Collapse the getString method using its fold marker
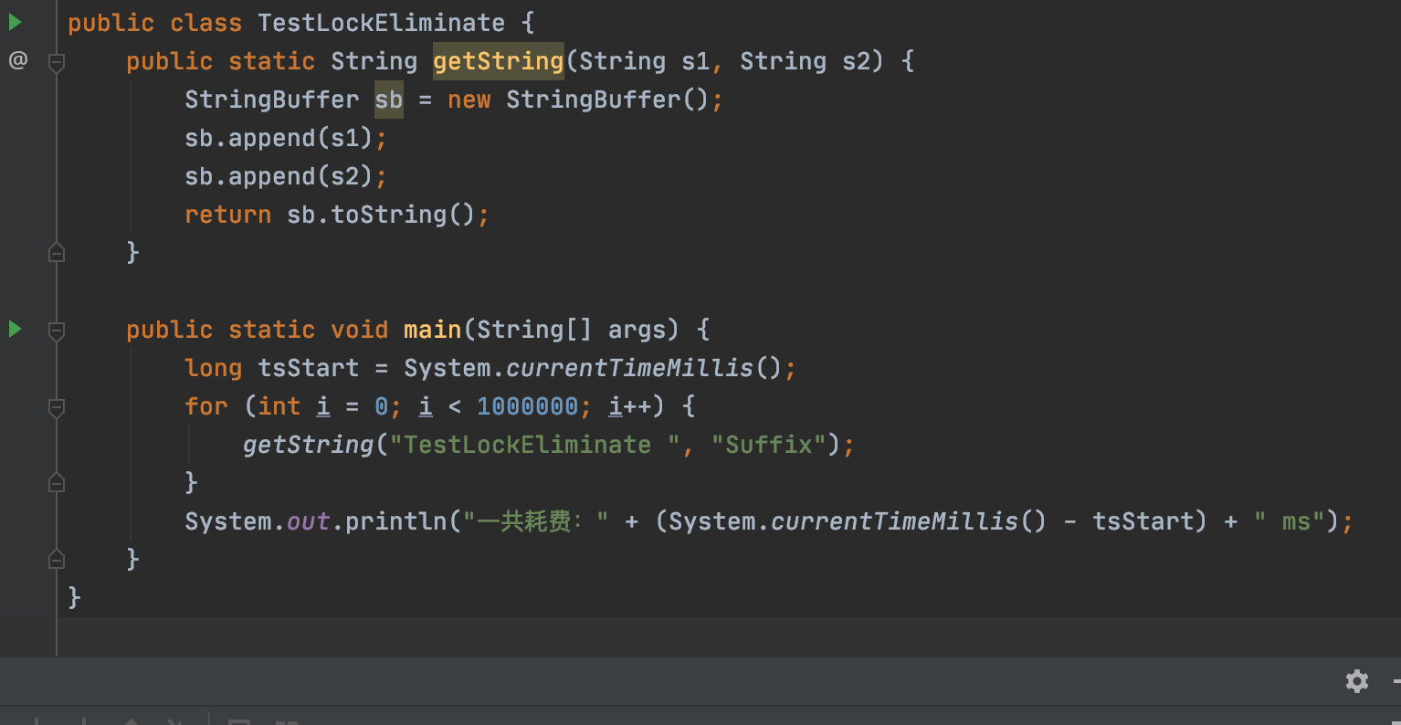The width and height of the screenshot is (1401, 725). 57,62
